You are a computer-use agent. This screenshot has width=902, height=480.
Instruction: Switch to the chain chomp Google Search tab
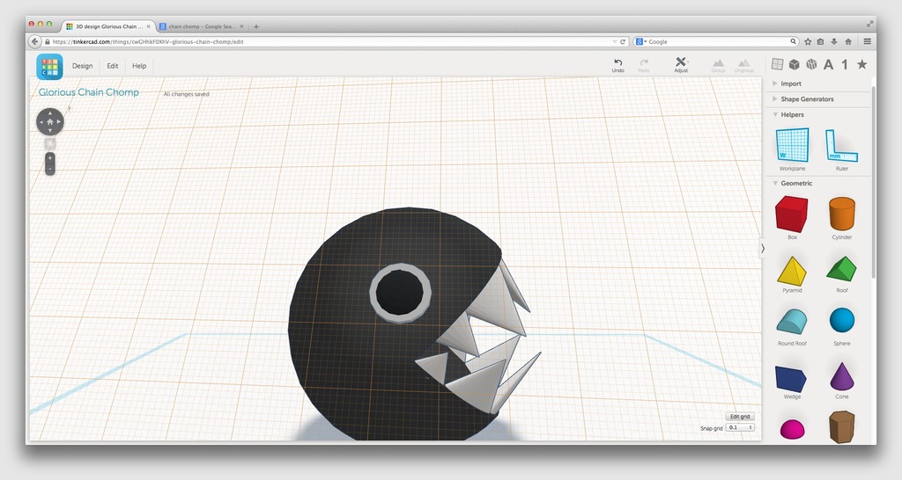pos(202,26)
